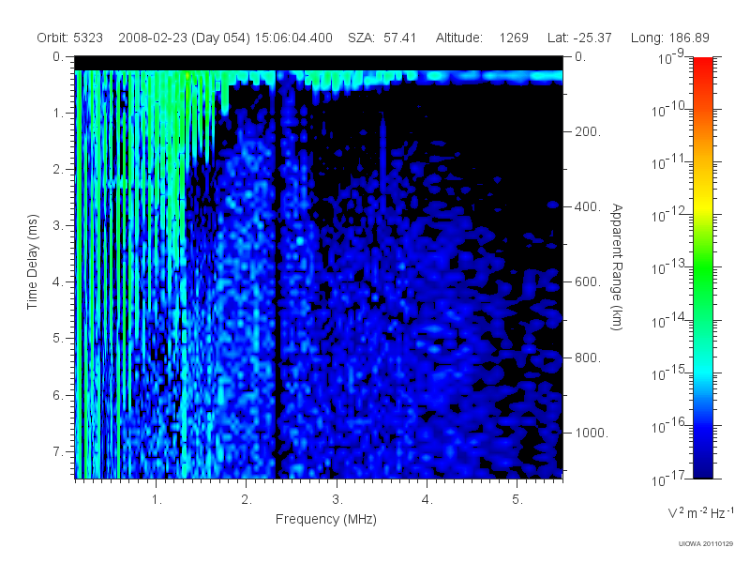Click the '10⁻¹⁷' colorbar label
The image size is (750, 563).
tap(667, 479)
